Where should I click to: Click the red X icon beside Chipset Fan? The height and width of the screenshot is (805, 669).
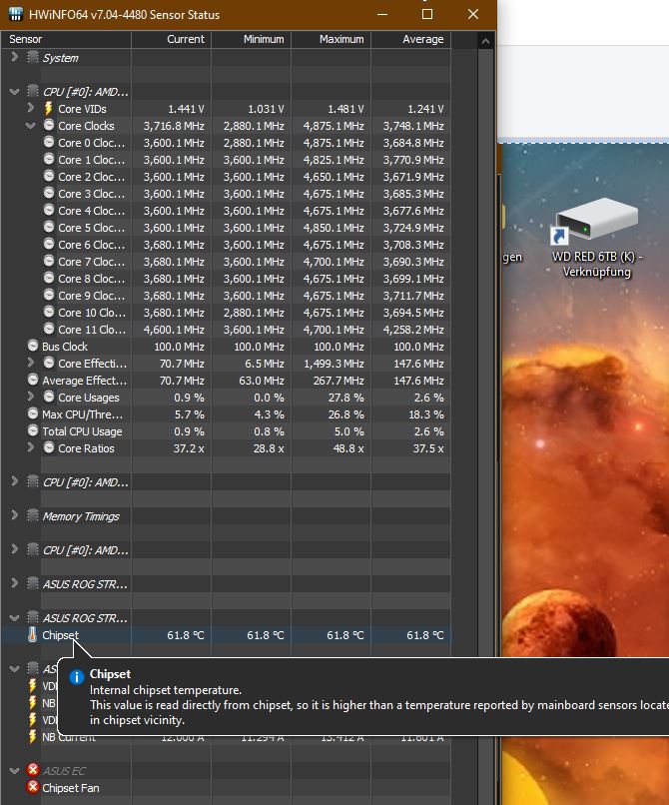pyautogui.click(x=33, y=786)
